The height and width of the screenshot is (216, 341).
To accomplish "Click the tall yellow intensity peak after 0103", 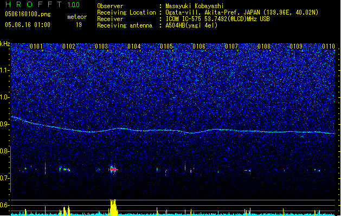I will tap(113, 207).
